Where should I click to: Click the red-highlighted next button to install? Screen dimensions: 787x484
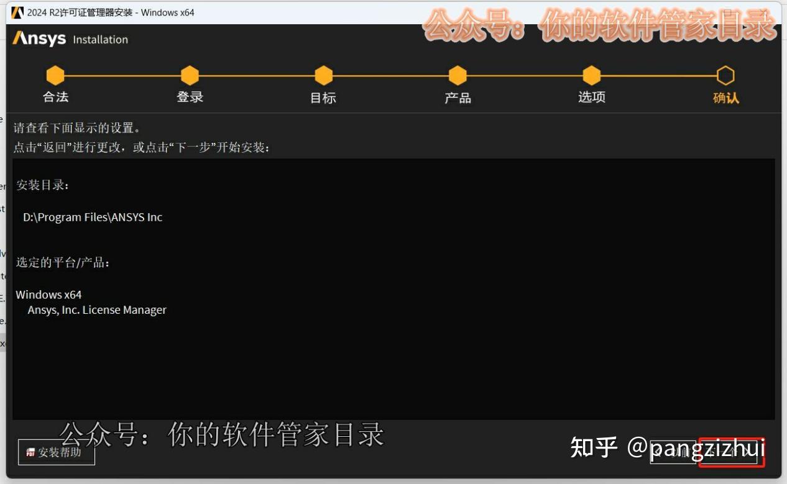coord(732,452)
